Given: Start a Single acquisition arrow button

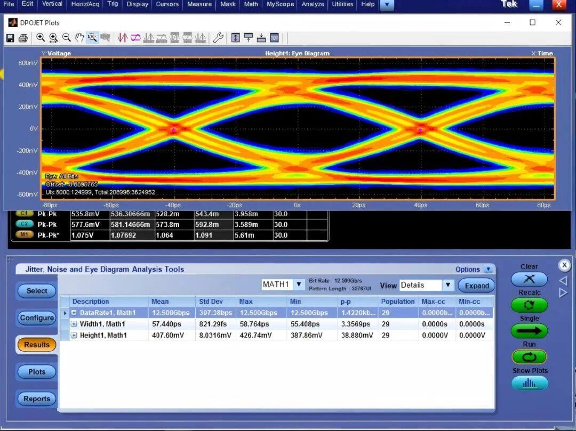Looking at the screenshot, I should click(529, 331).
